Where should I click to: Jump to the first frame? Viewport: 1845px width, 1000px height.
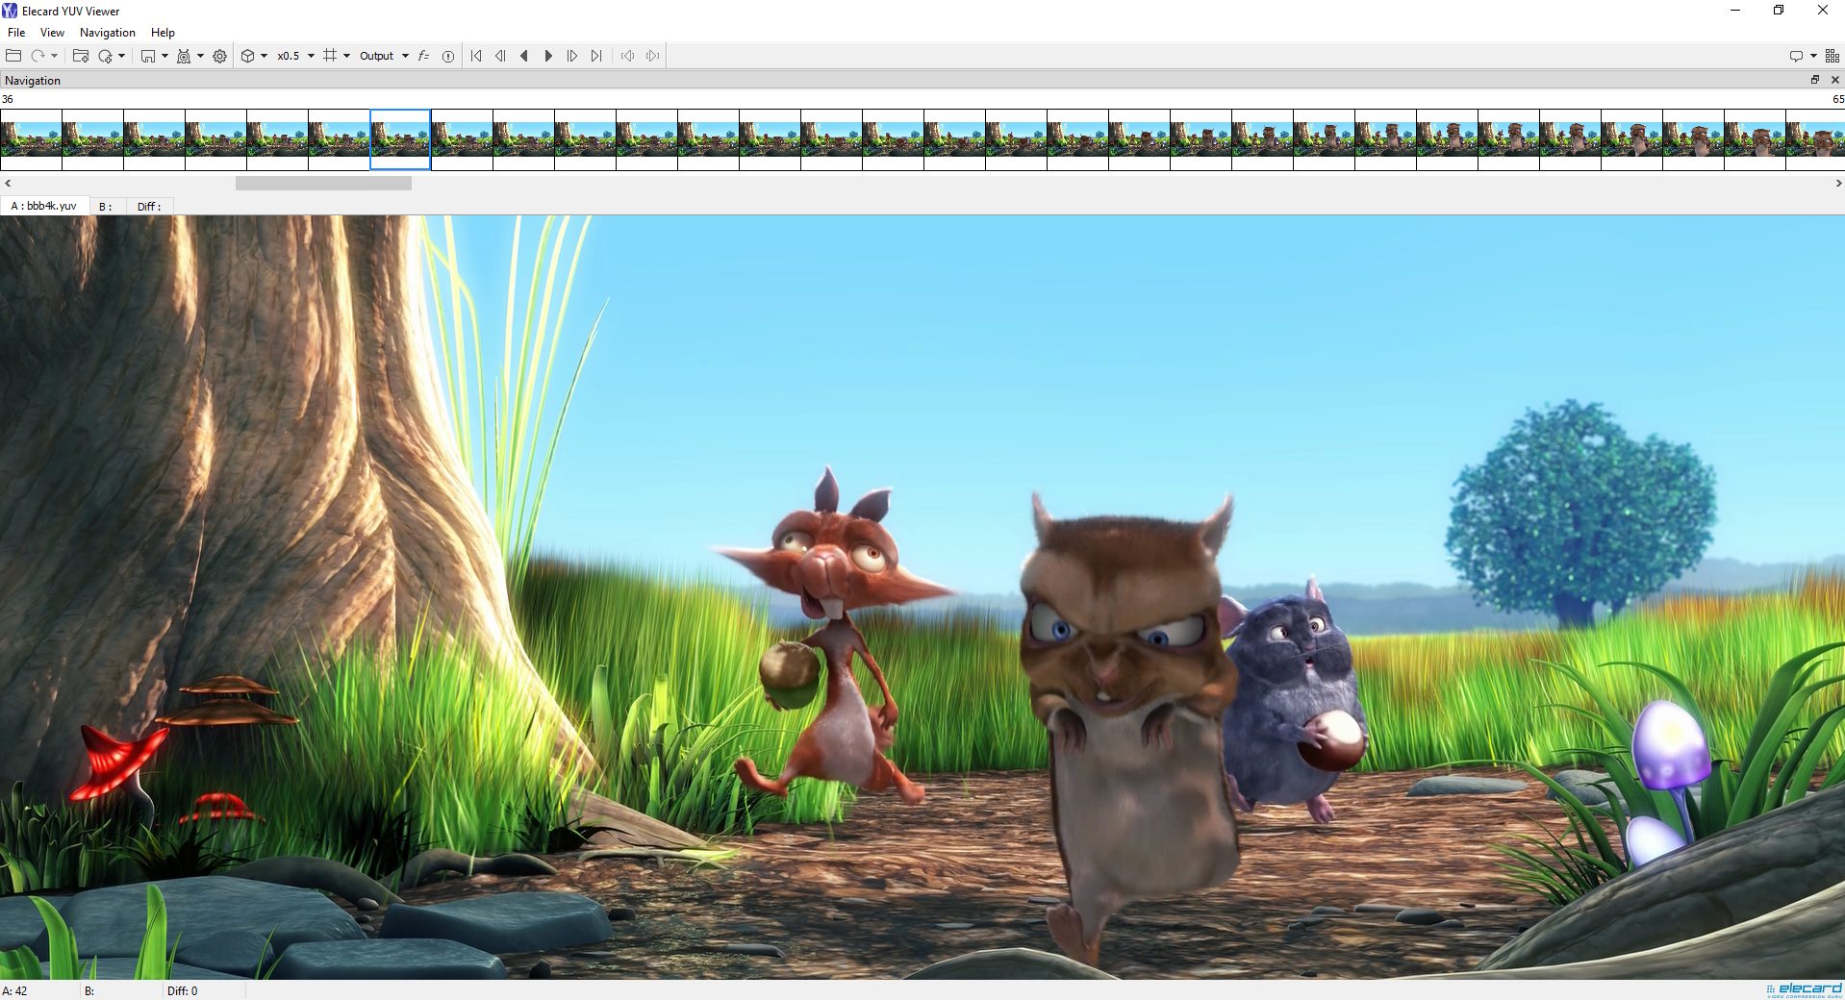[475, 55]
